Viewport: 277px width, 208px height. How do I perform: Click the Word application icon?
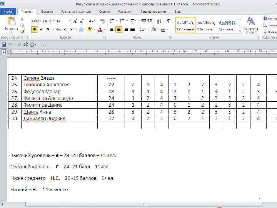(3, 3)
